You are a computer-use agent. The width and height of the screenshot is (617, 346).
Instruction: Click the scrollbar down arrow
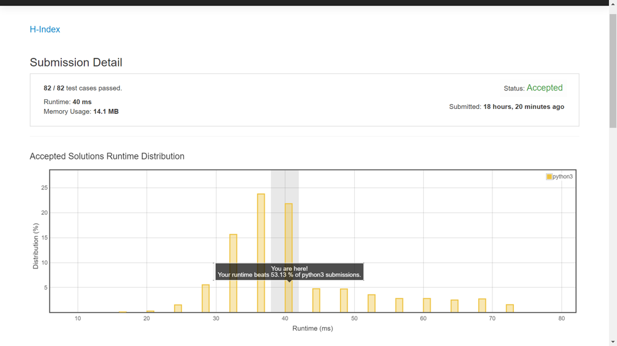pos(613,342)
